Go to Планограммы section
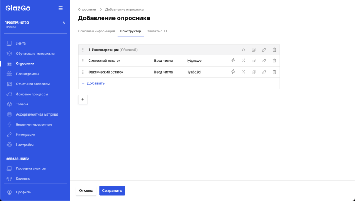The height and width of the screenshot is (201, 355). (x=27, y=74)
